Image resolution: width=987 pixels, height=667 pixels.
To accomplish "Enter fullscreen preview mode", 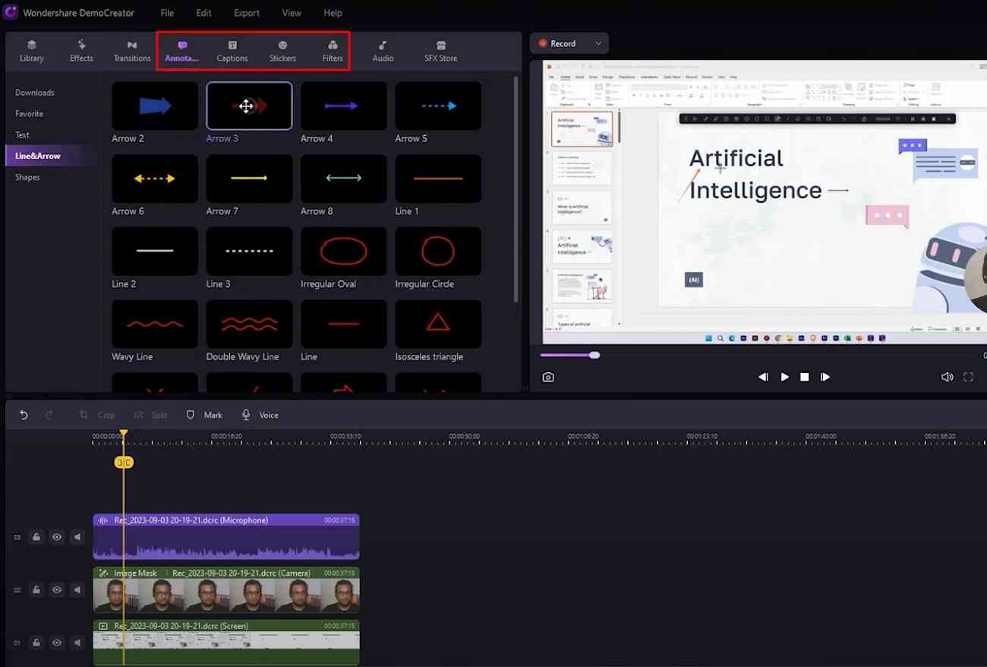I will click(x=968, y=377).
